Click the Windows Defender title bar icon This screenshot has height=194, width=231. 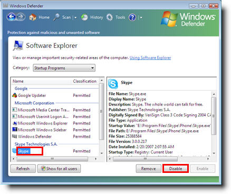(6, 5)
